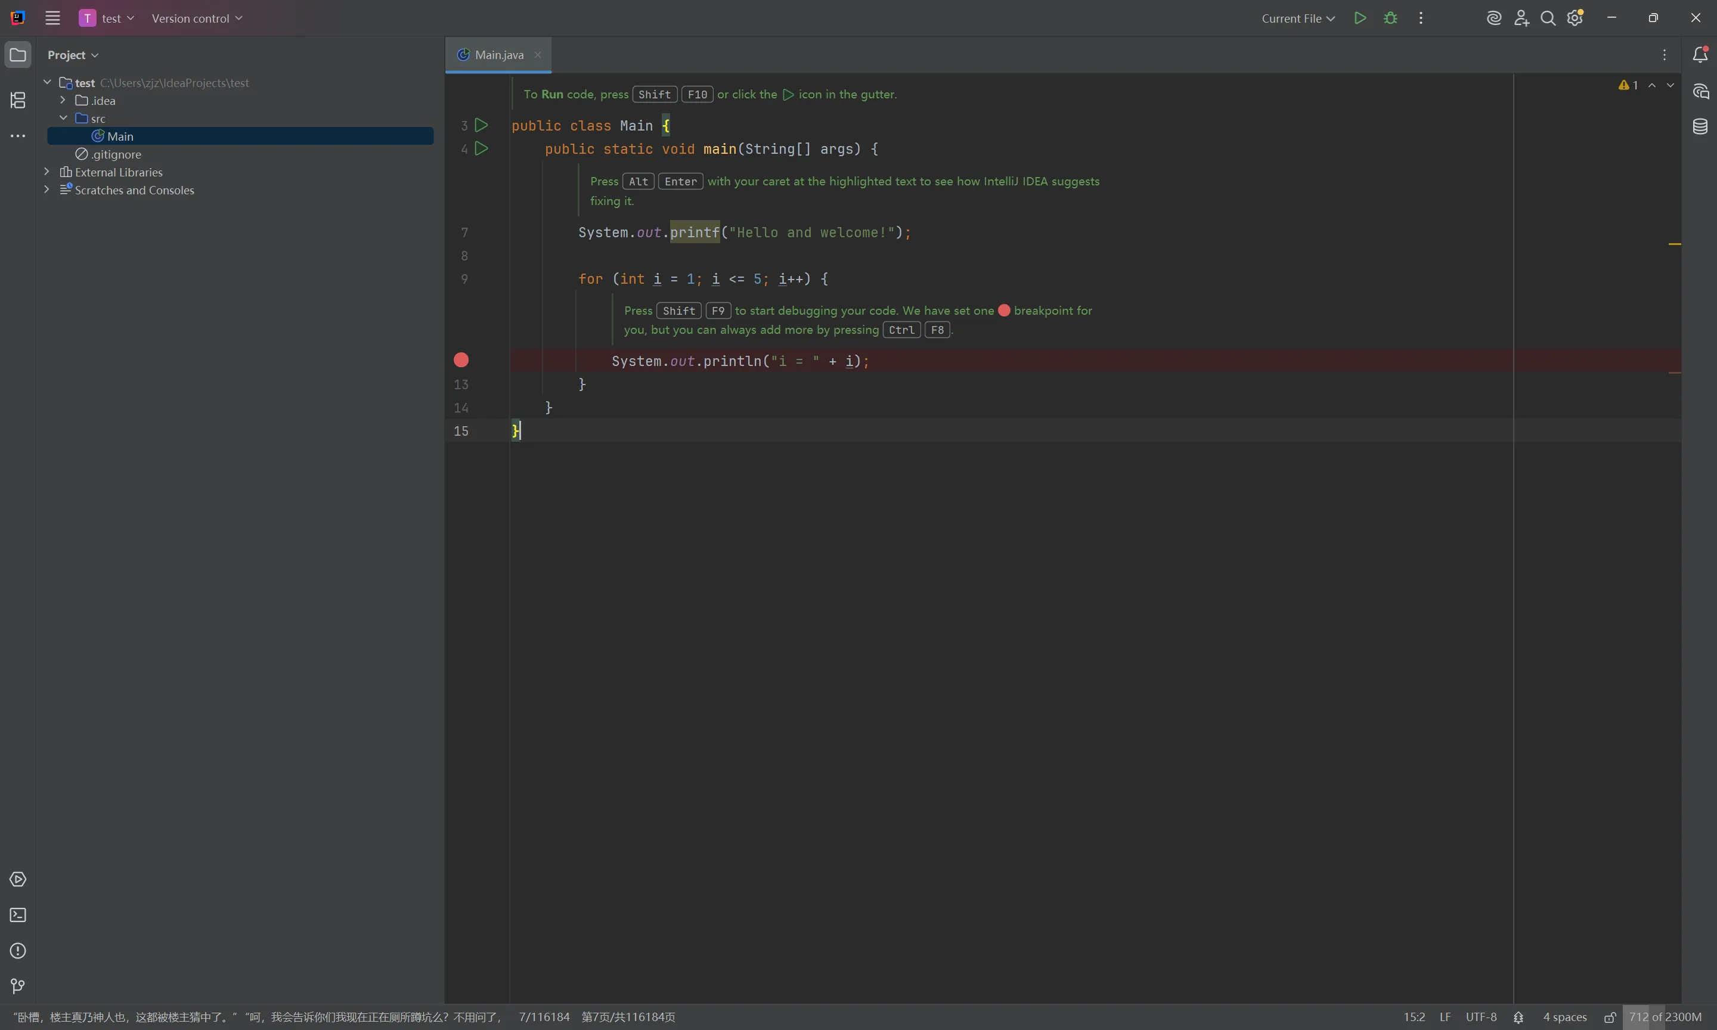
Task: Change the 4 spaces indent setting
Action: [1565, 1017]
